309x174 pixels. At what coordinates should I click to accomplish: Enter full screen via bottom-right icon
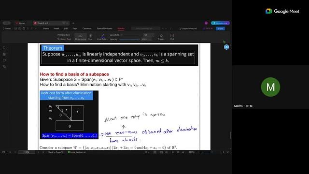(x=228, y=152)
